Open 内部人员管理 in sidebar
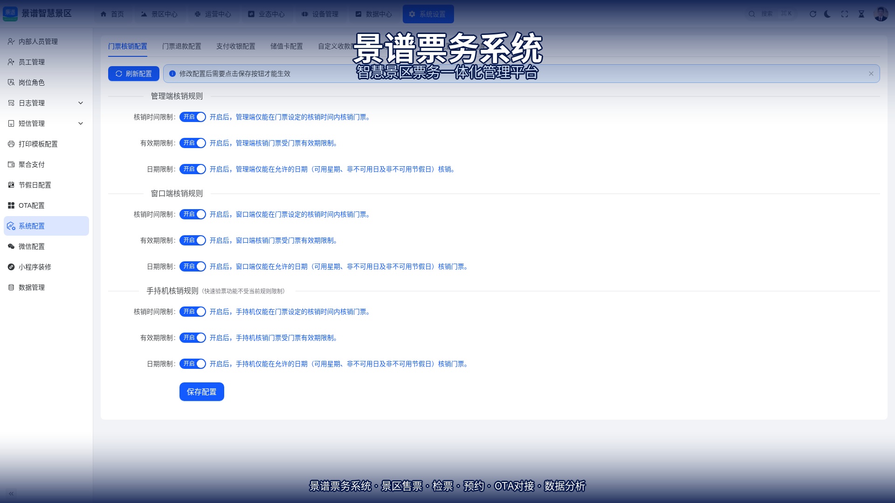The height and width of the screenshot is (503, 895). (46, 41)
